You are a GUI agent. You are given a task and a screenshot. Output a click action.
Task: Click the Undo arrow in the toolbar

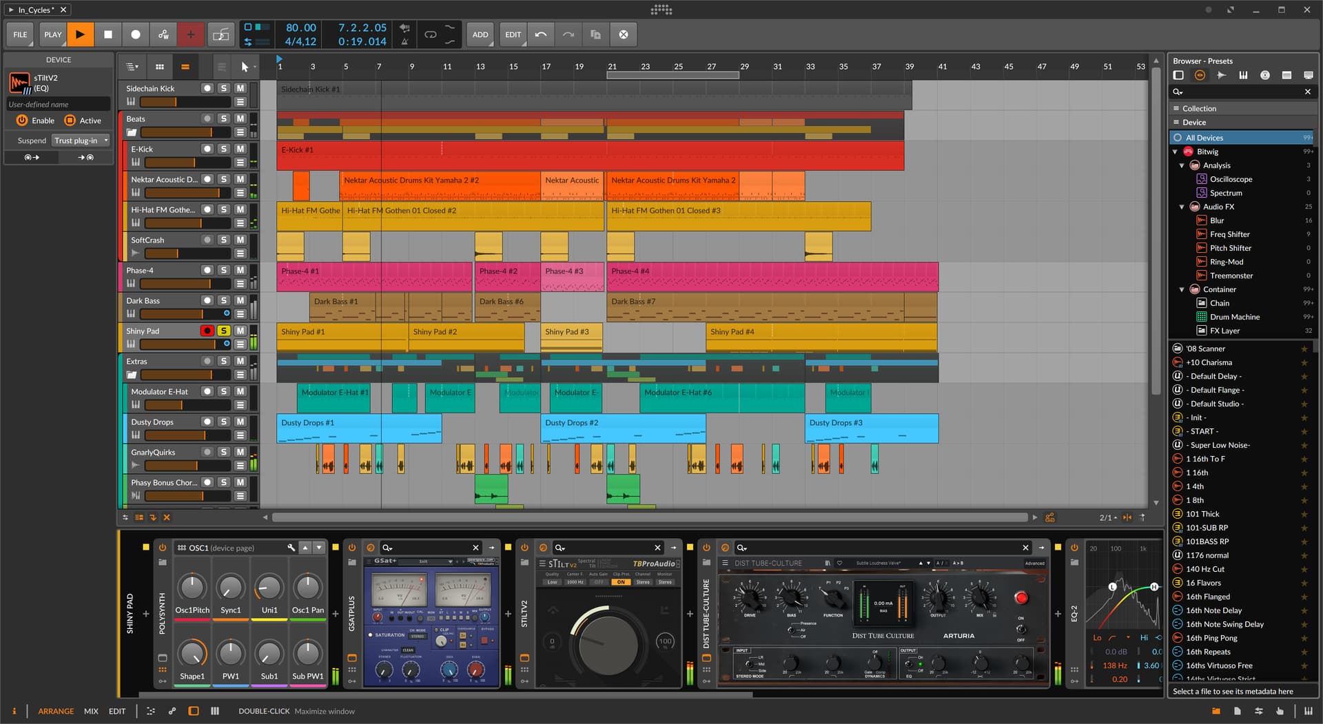point(541,34)
